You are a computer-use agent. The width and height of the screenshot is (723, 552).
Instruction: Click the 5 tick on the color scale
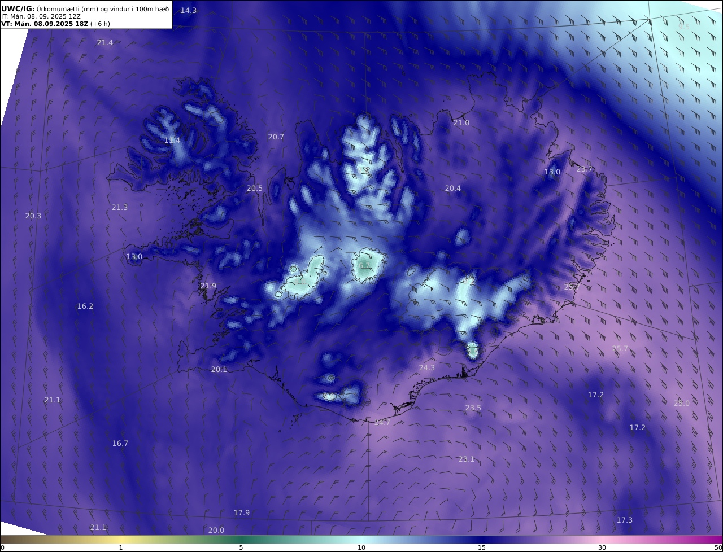241,548
